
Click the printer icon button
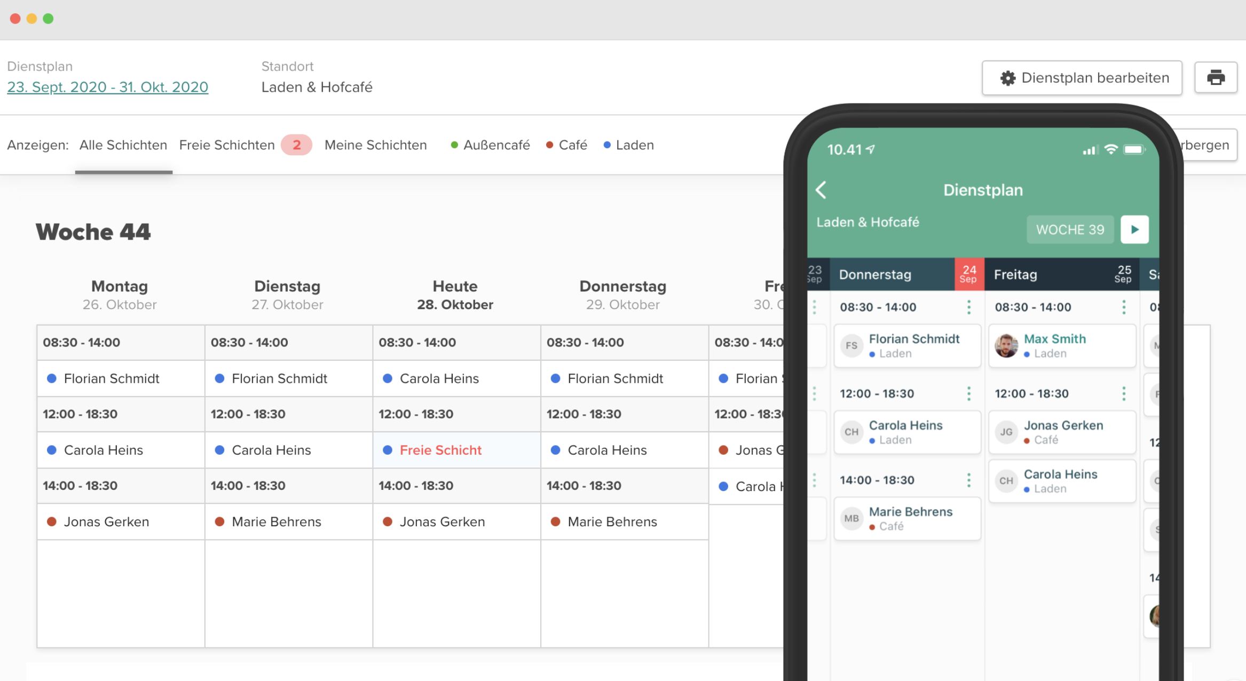pyautogui.click(x=1216, y=78)
